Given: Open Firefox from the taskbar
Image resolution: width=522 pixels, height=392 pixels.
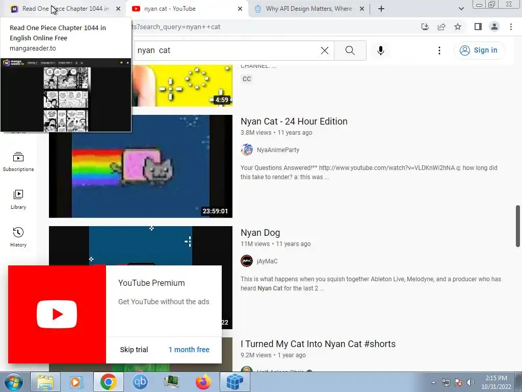Looking at the screenshot, I should click(203, 382).
